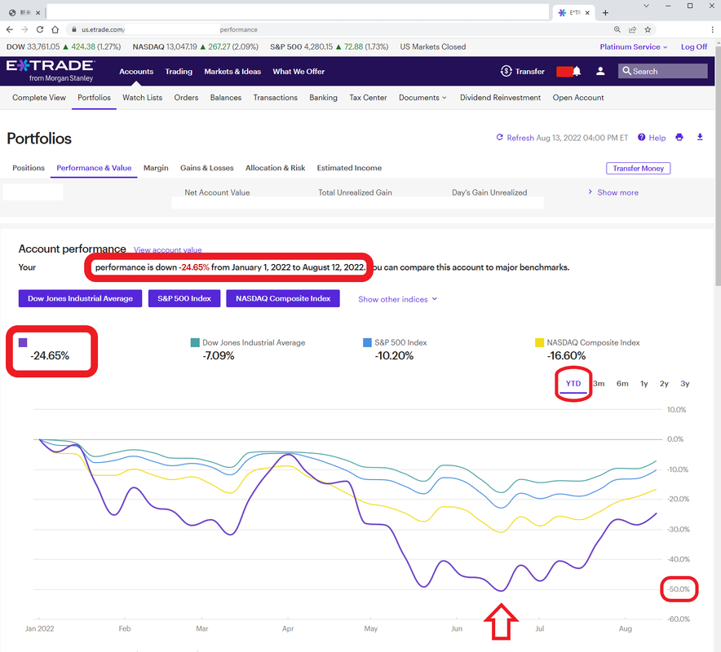Select the Performance & Value tab

[94, 168]
